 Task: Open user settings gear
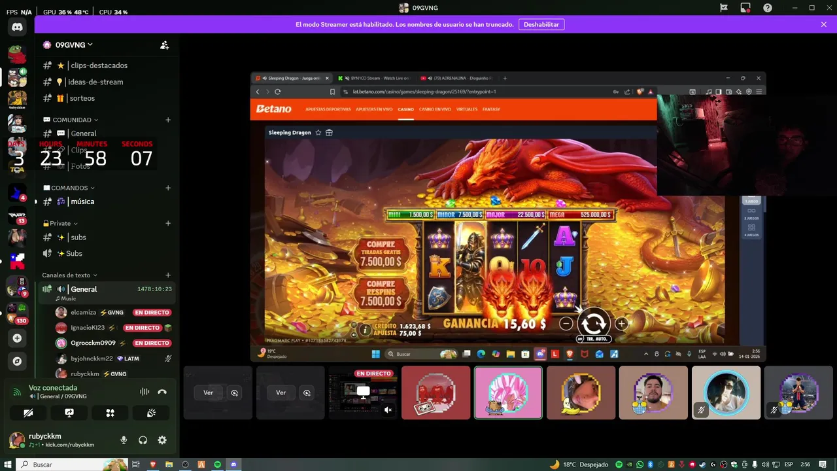[162, 440]
